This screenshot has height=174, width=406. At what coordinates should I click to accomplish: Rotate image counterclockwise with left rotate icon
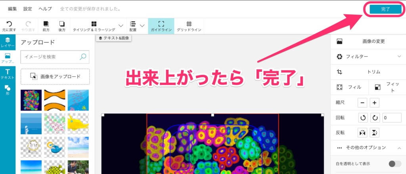click(x=363, y=118)
